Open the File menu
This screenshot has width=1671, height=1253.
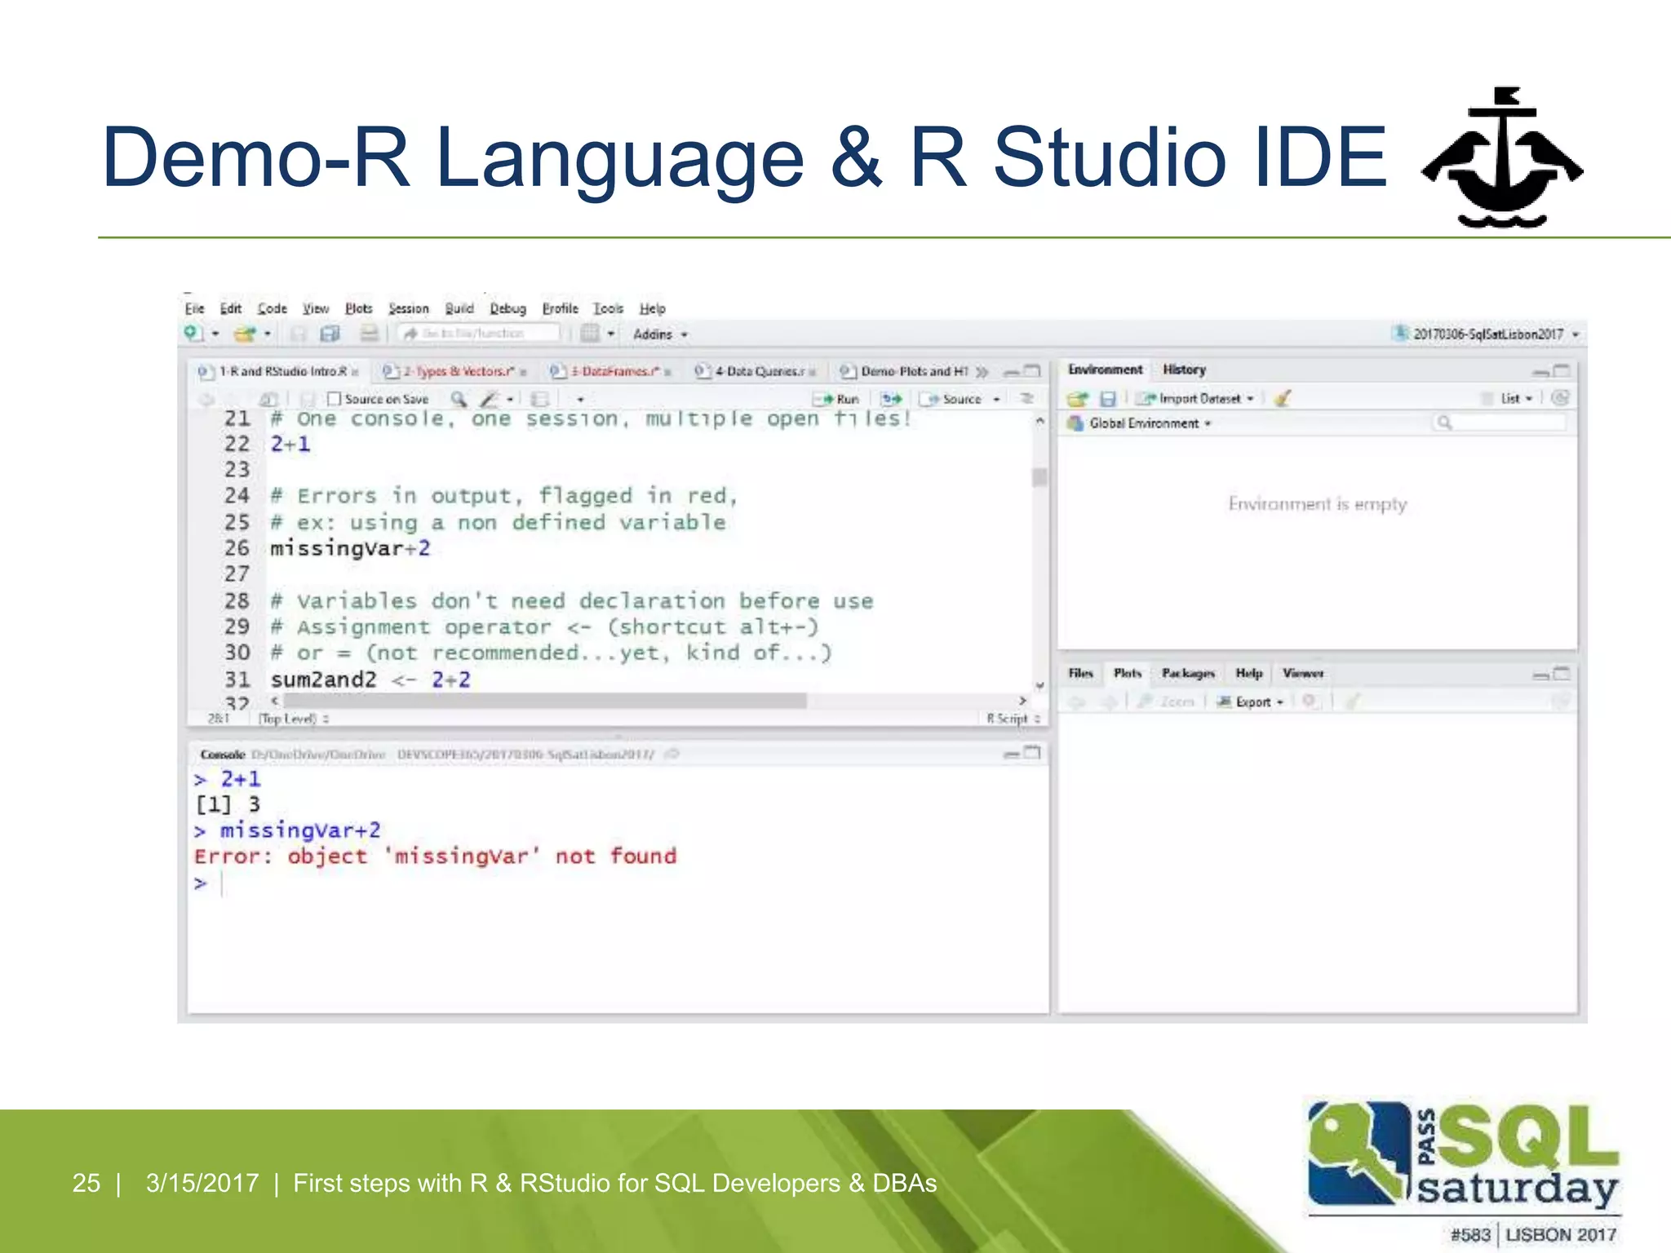coord(194,308)
